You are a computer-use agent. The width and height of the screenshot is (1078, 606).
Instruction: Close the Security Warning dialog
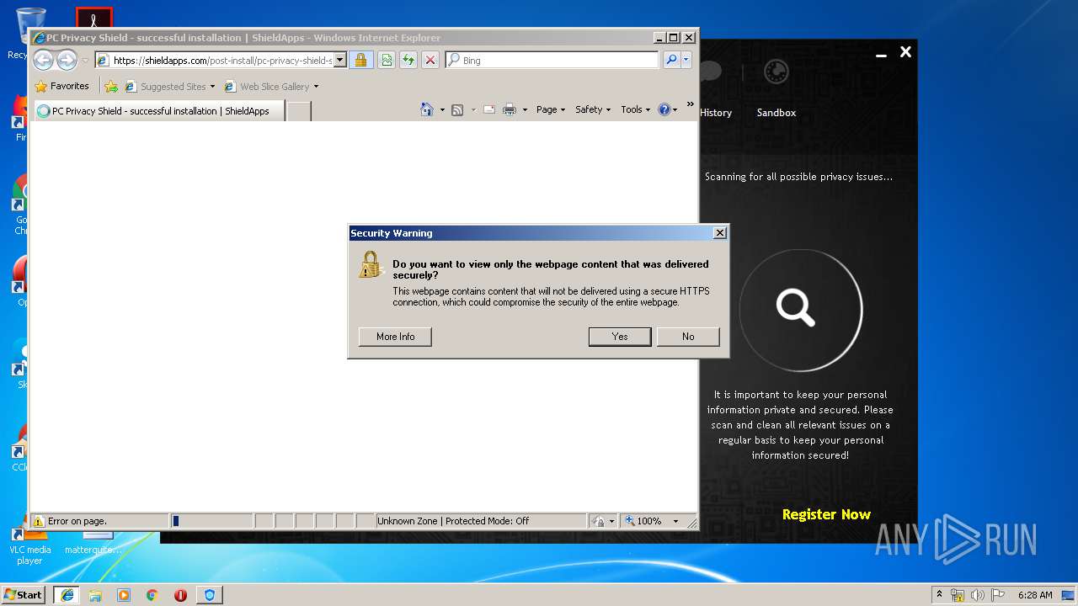[719, 233]
